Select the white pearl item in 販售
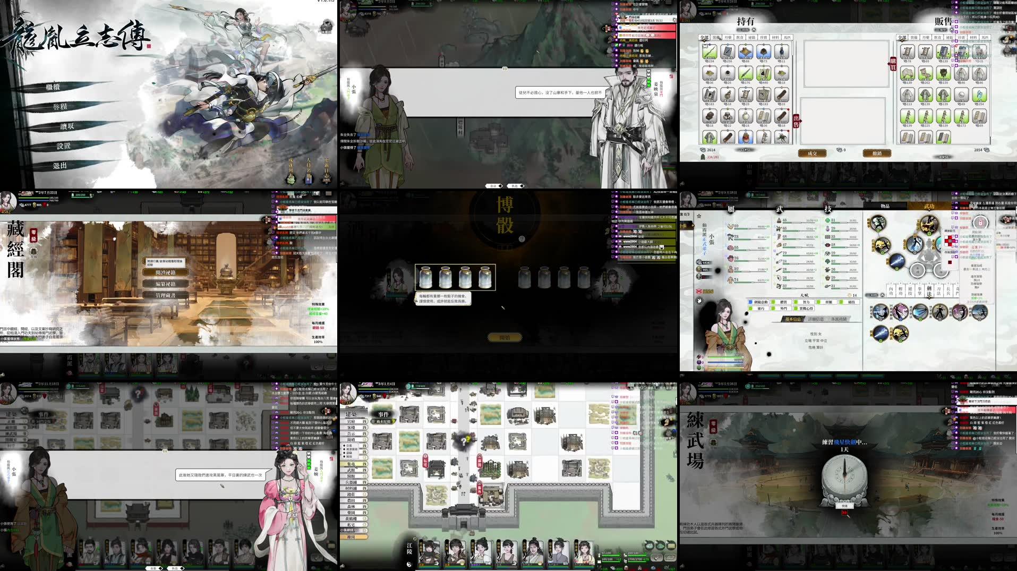The width and height of the screenshot is (1017, 571). 962,95
